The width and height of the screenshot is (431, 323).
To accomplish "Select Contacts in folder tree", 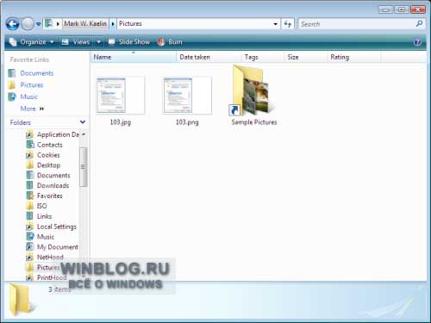I will pos(49,145).
